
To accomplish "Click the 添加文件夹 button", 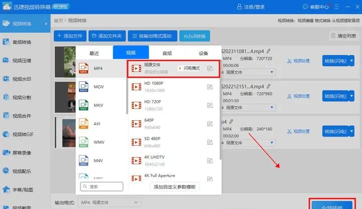I will click(107, 36).
